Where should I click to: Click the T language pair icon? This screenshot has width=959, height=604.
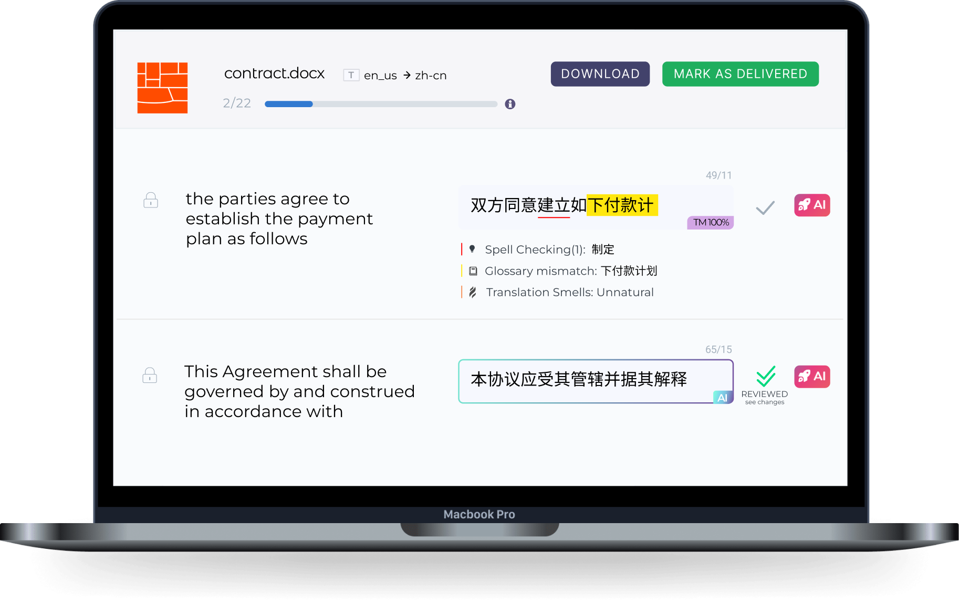(x=351, y=75)
